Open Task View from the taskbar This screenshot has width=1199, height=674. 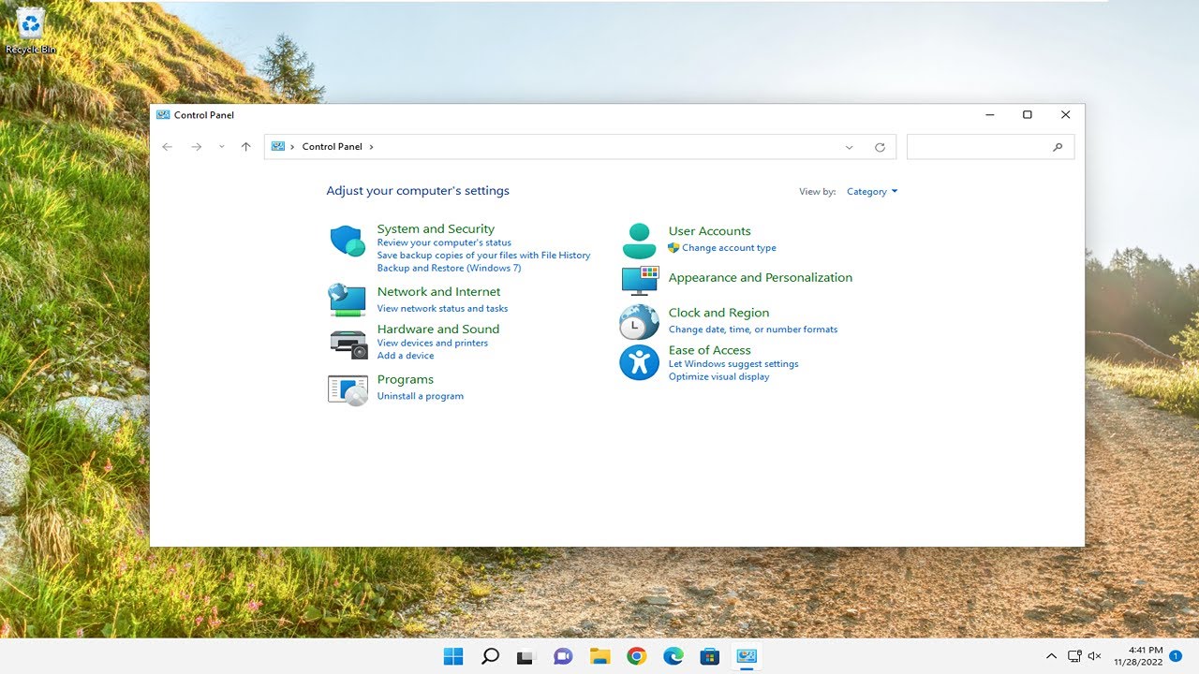525,656
